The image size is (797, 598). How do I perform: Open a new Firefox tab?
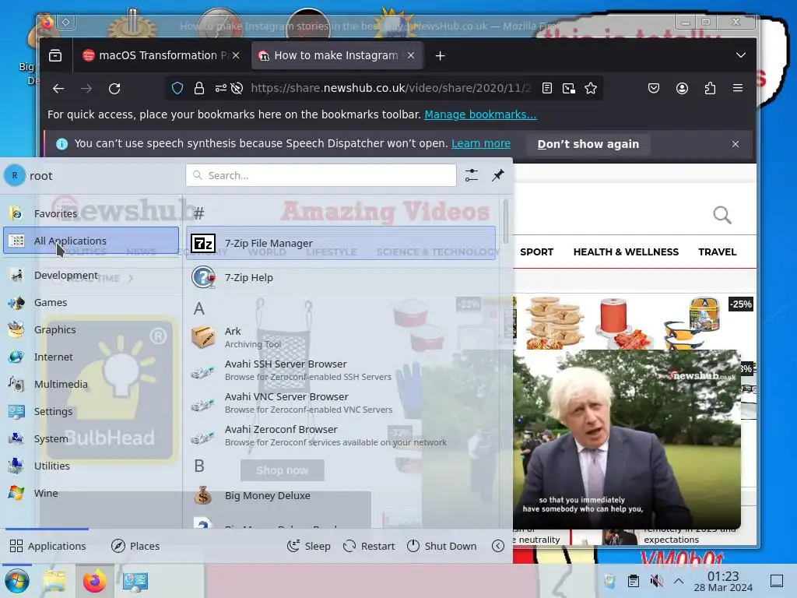[x=441, y=56]
